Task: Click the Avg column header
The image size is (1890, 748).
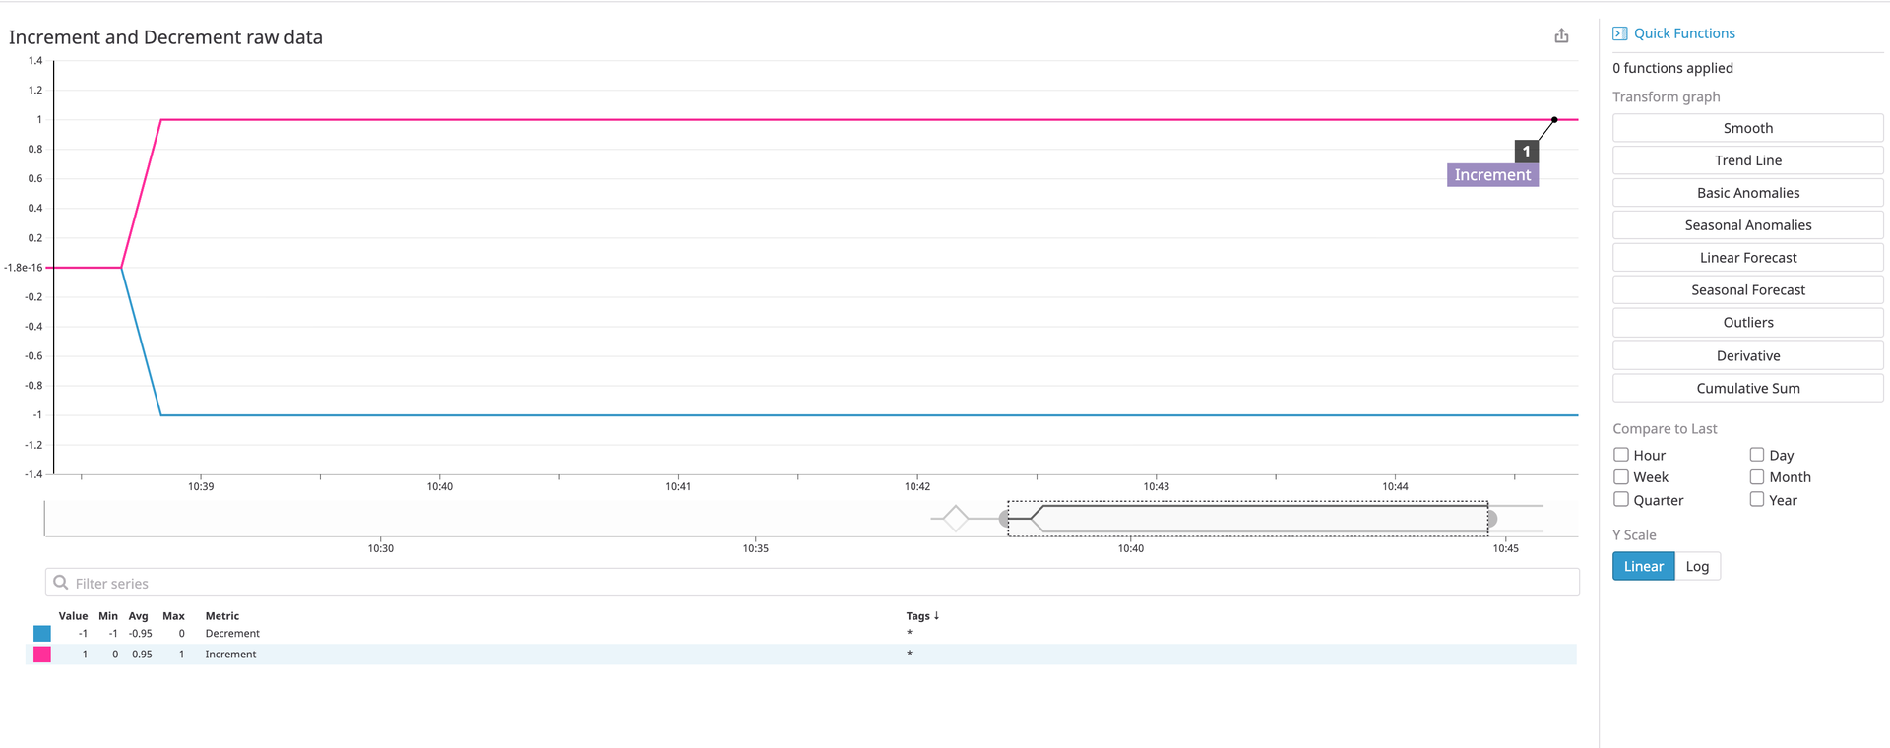Action: pyautogui.click(x=138, y=616)
